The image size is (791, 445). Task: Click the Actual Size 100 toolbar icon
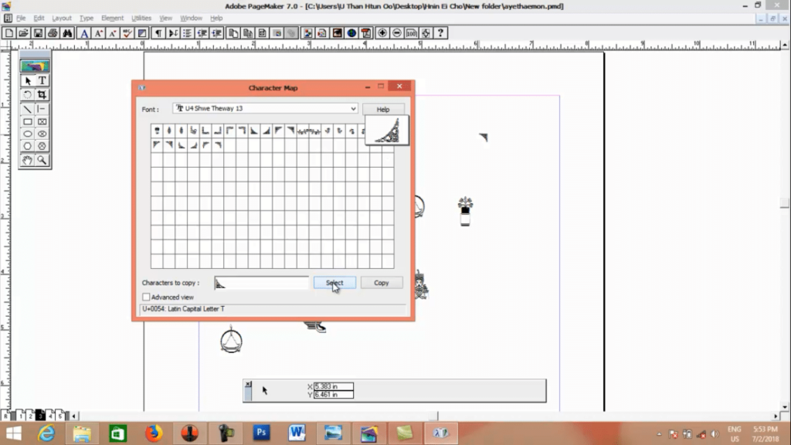pyautogui.click(x=412, y=33)
